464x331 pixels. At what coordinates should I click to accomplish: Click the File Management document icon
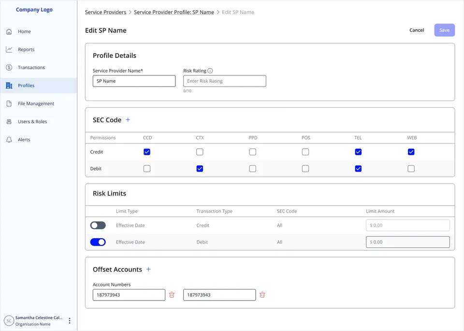[9, 103]
